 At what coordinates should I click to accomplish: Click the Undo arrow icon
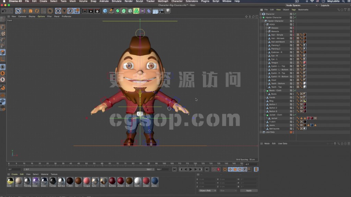point(4,11)
